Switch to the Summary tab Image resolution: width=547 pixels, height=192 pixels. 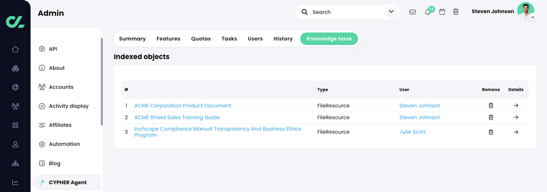(x=132, y=39)
